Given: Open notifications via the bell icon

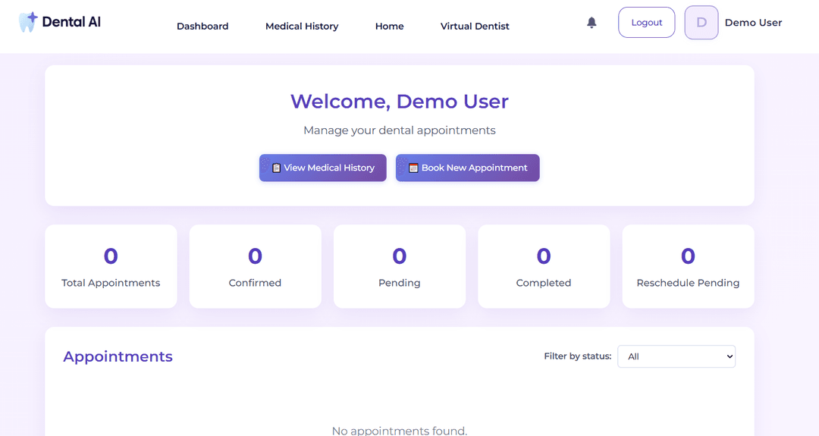Looking at the screenshot, I should 591,23.
